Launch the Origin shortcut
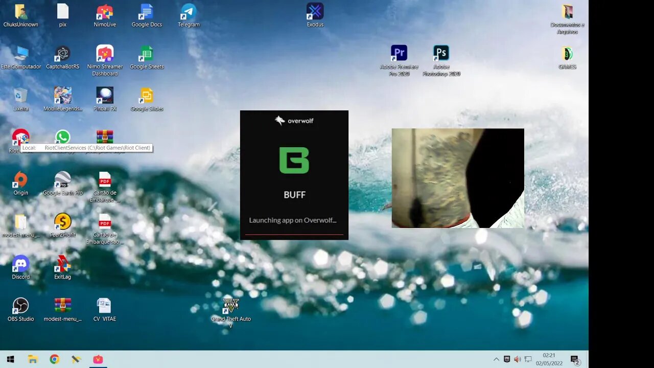 20,183
